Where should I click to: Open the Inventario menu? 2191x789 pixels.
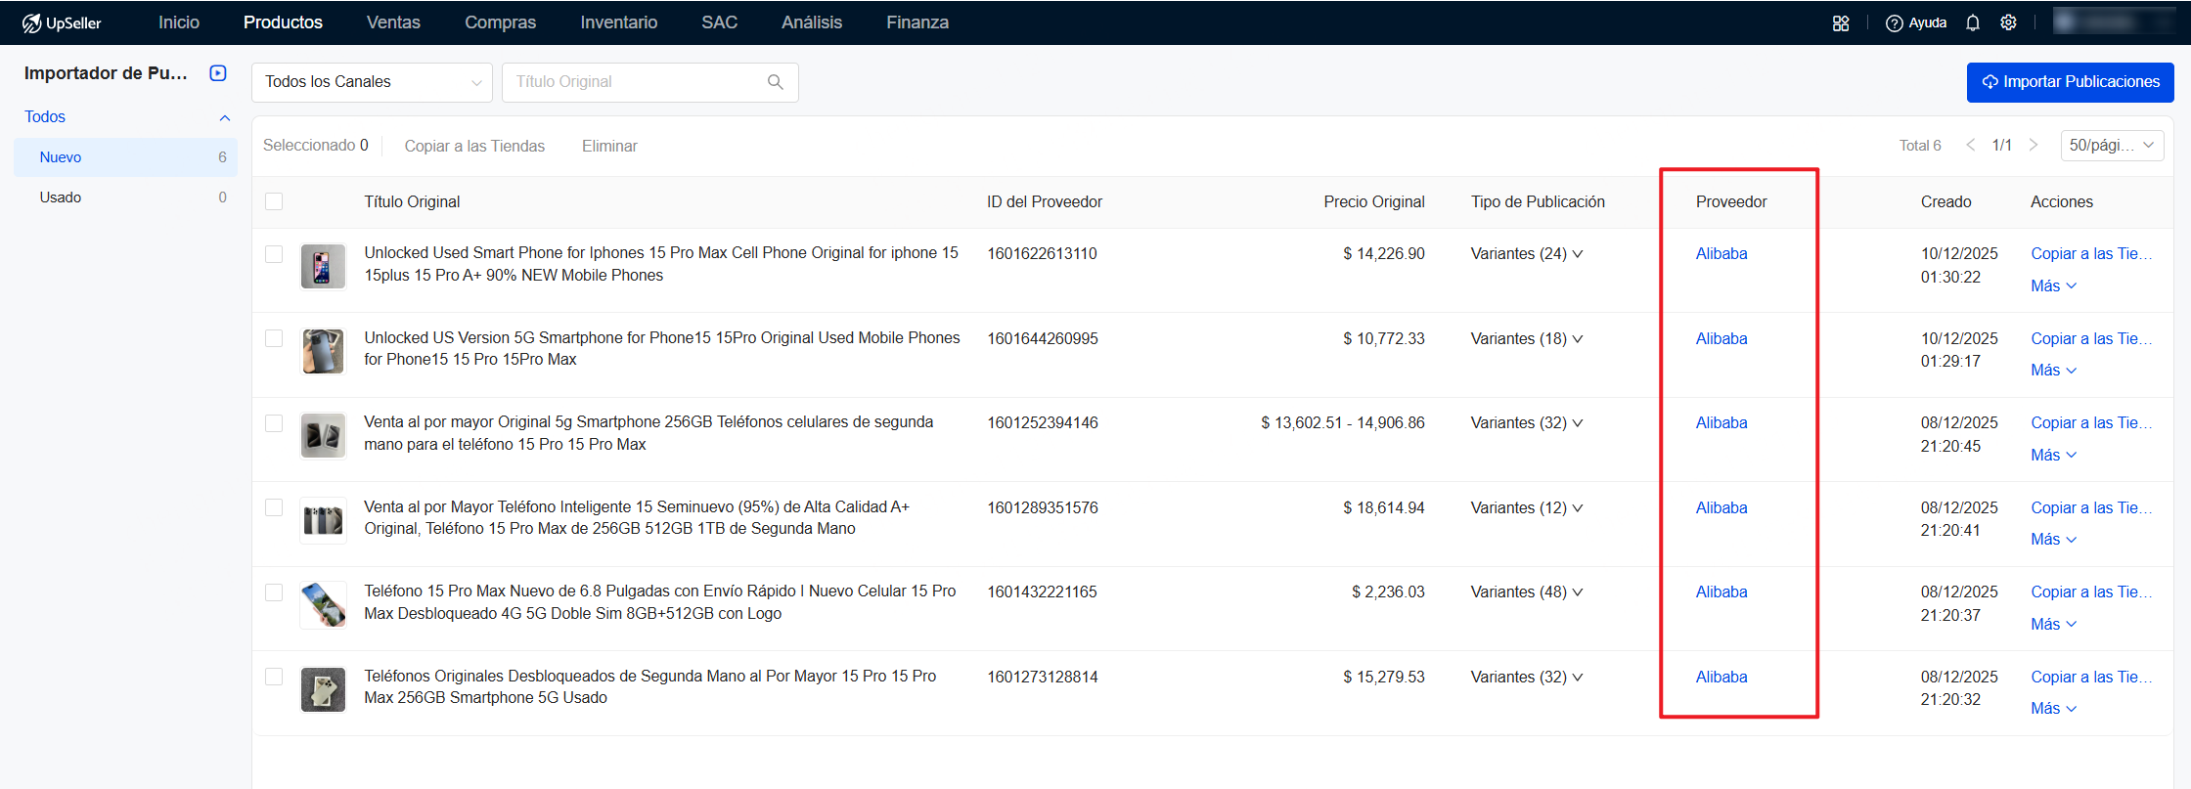[x=618, y=22]
